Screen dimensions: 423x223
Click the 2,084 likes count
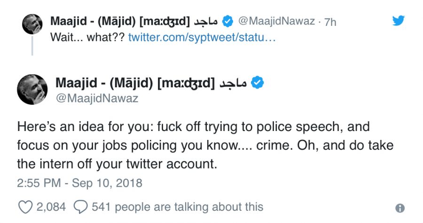click(x=51, y=207)
